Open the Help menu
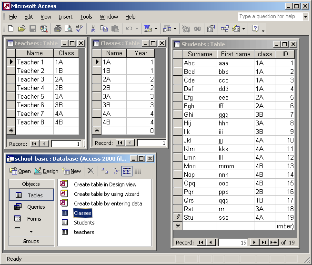The height and width of the screenshot is (265, 312). tap(131, 17)
